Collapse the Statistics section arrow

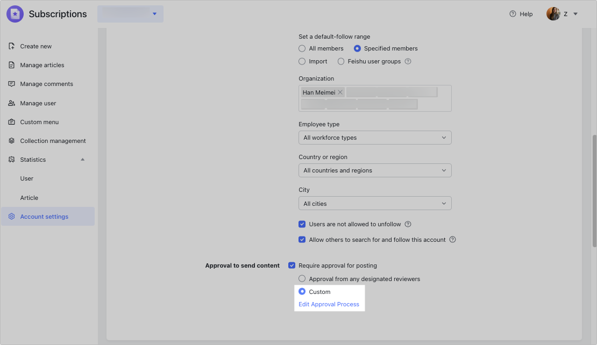[83, 160]
